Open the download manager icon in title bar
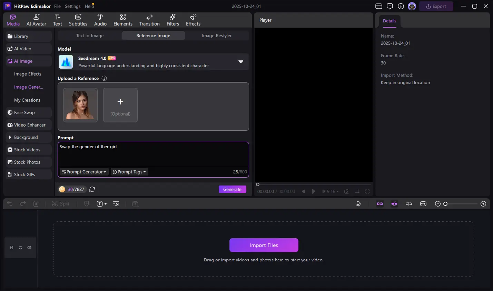Screen dimensions: 493x291 point(401,6)
